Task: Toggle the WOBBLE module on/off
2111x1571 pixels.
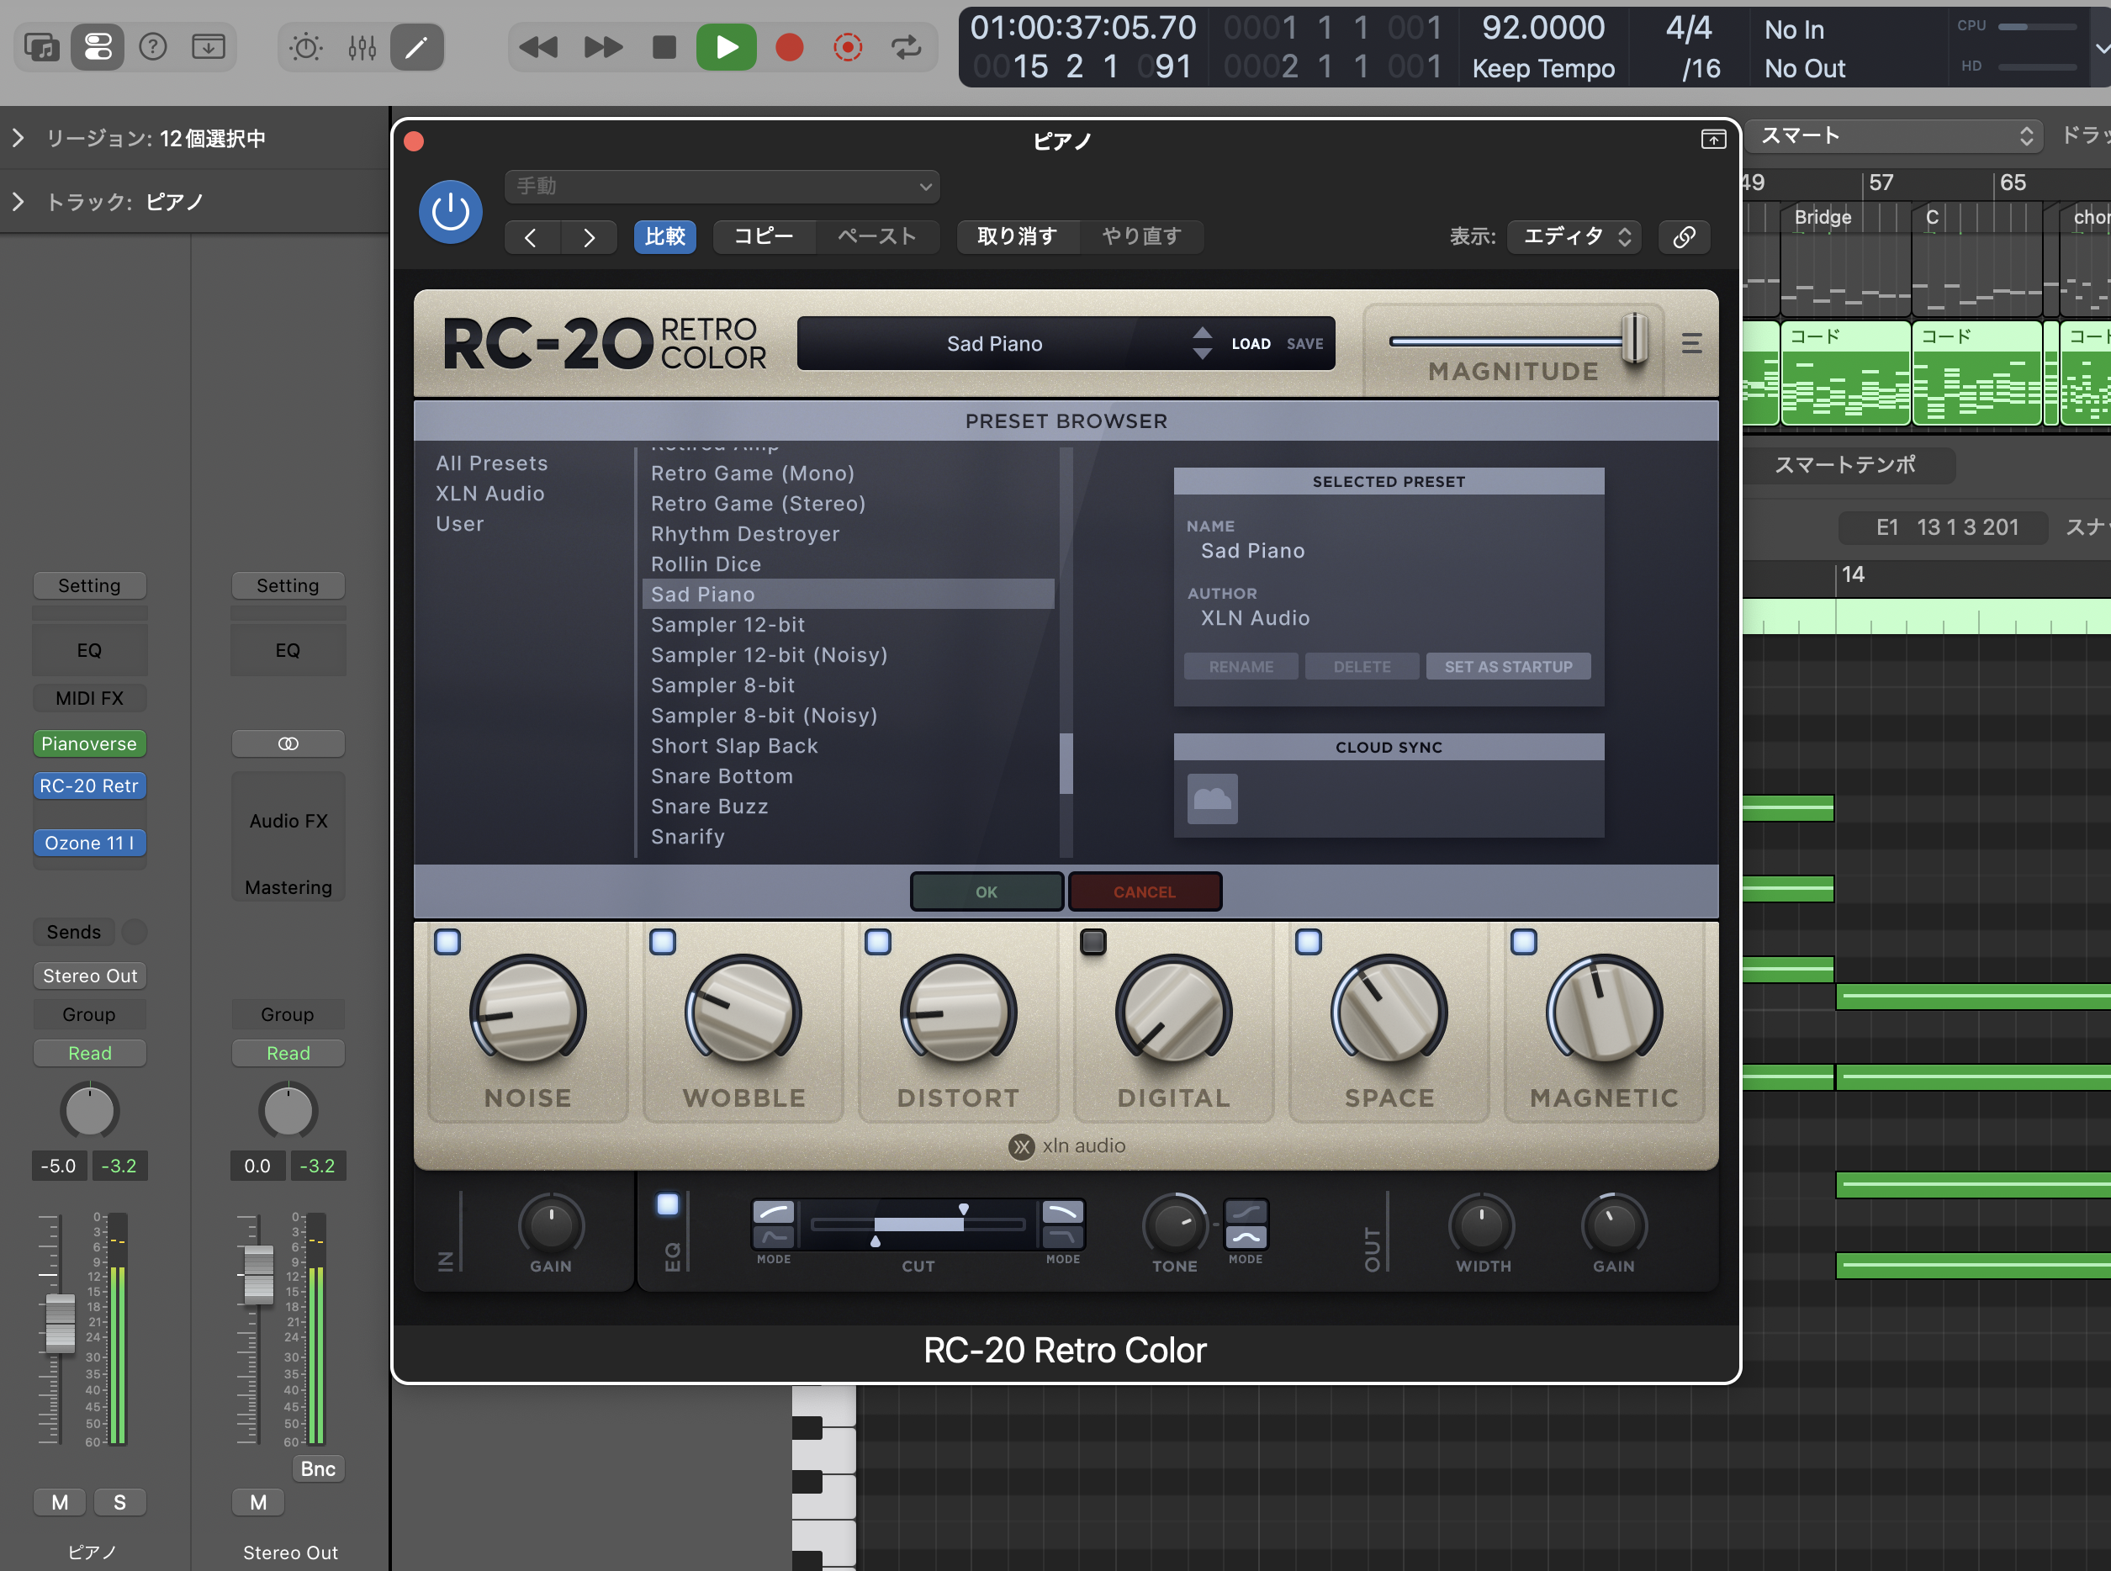Action: [x=663, y=941]
